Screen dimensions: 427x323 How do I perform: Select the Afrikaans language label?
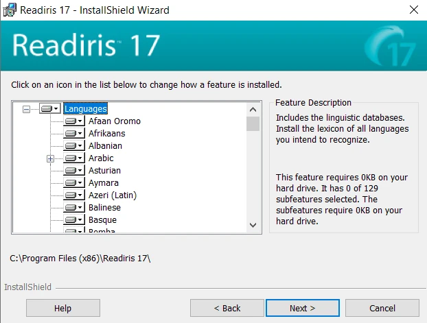click(106, 134)
